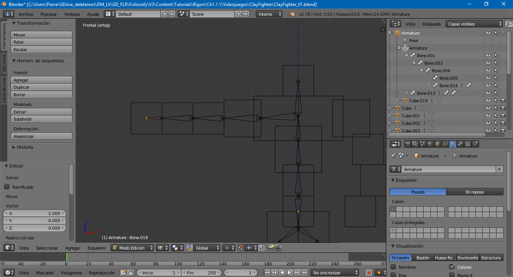Viewport: 513px width, 277px height.
Task: Open the Object properties tab (orange cube)
Action: pos(438,144)
